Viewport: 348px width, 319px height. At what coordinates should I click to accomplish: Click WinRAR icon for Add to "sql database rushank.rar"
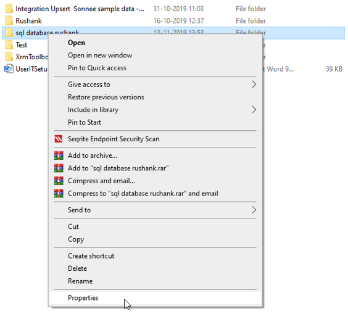pyautogui.click(x=59, y=168)
